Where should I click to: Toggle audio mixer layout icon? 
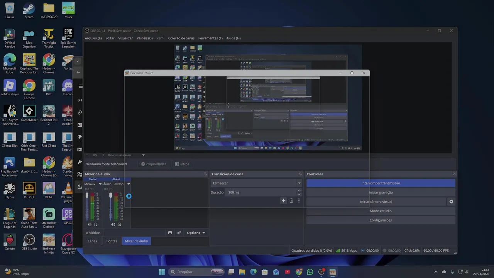coord(170,233)
